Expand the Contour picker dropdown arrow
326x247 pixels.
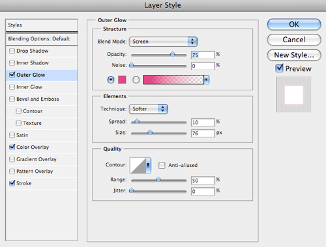click(x=149, y=165)
